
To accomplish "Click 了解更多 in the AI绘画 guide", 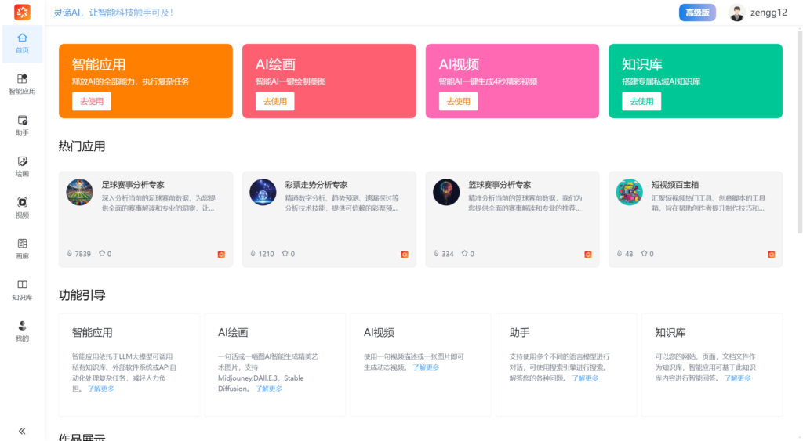I will tap(269, 389).
